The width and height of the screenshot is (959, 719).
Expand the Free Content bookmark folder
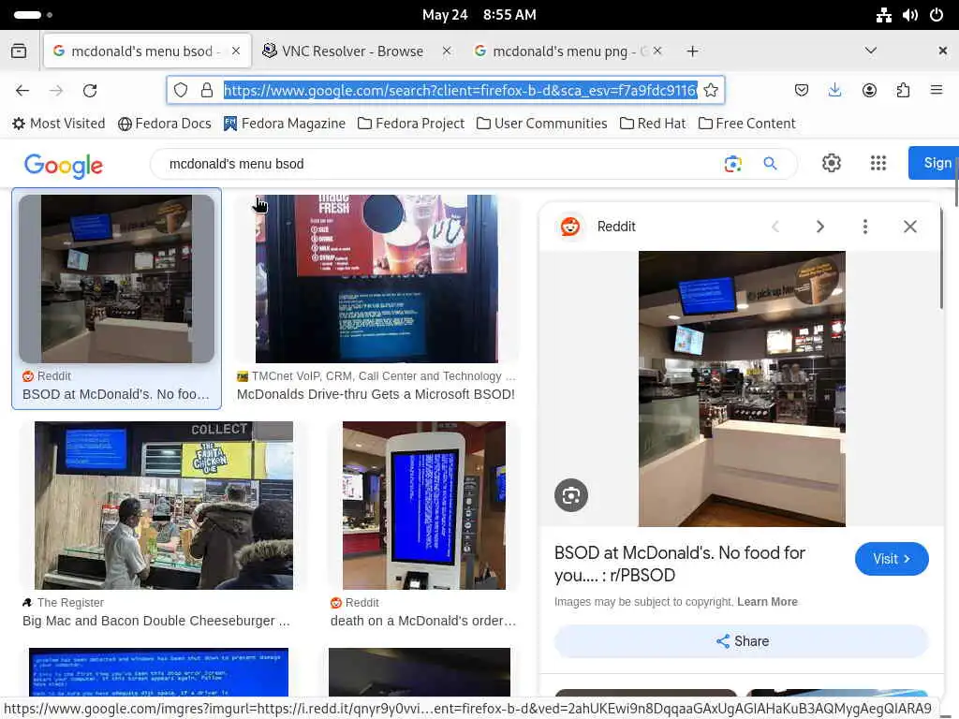point(746,124)
